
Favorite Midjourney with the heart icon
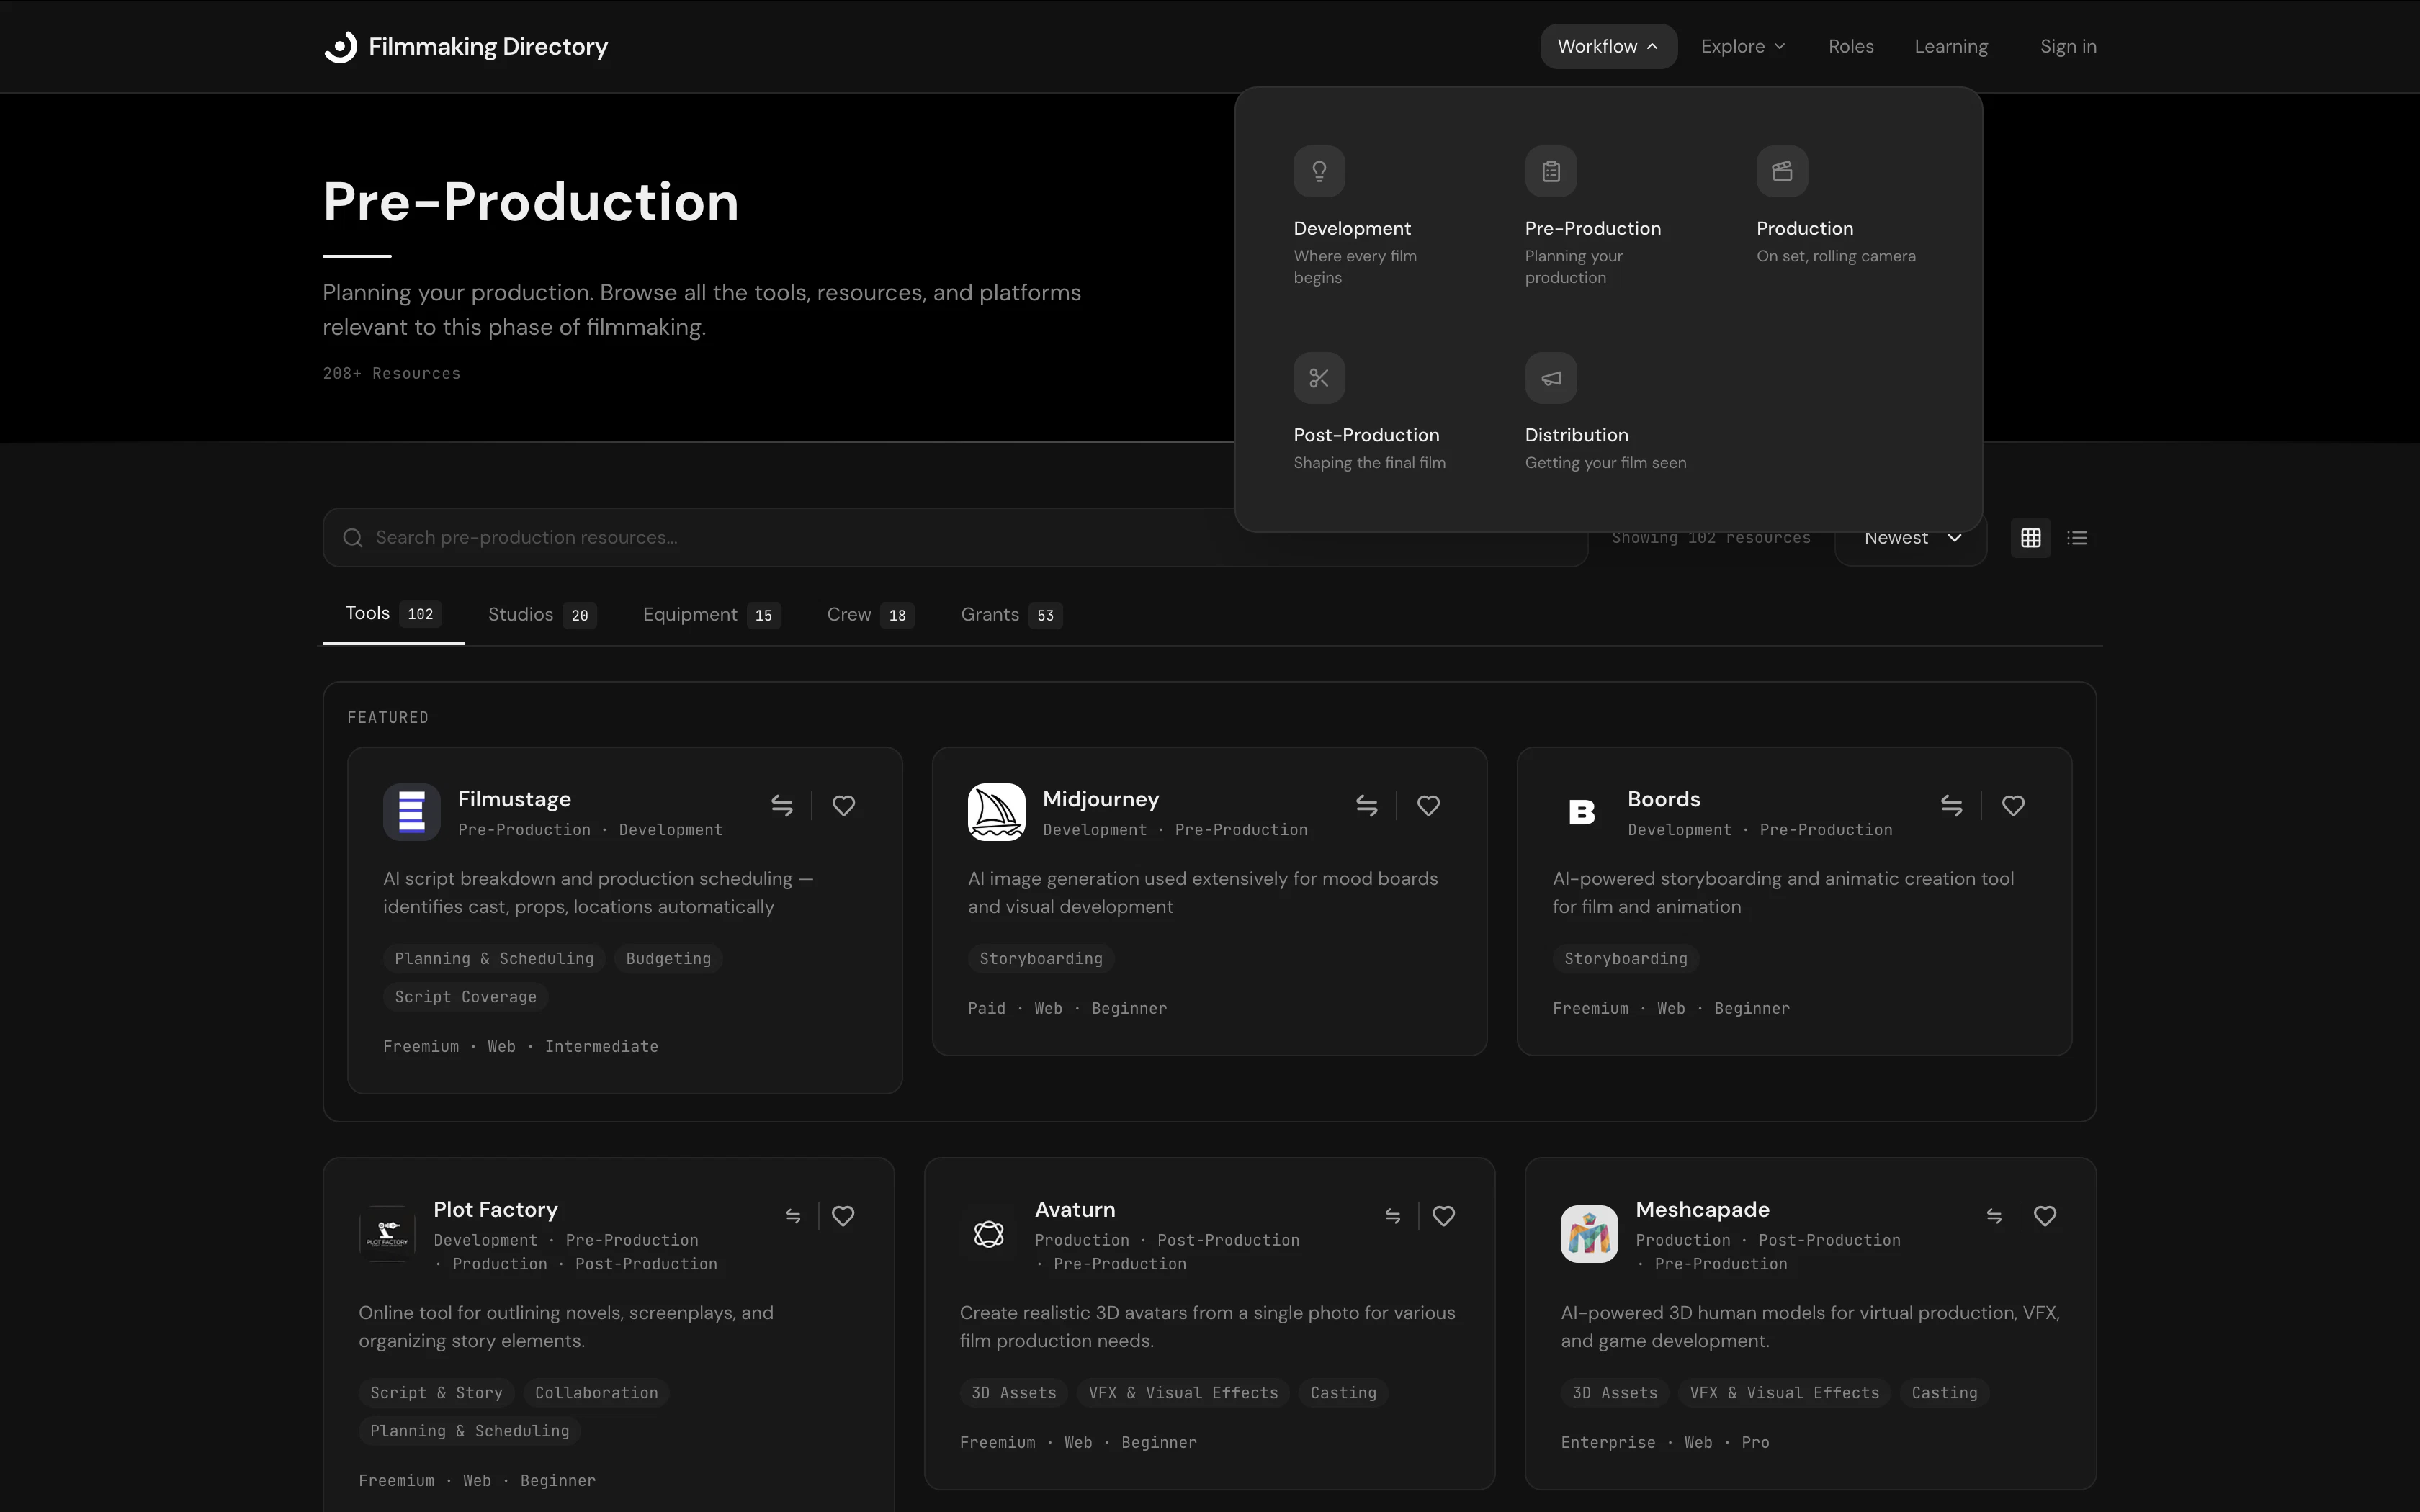[1428, 806]
